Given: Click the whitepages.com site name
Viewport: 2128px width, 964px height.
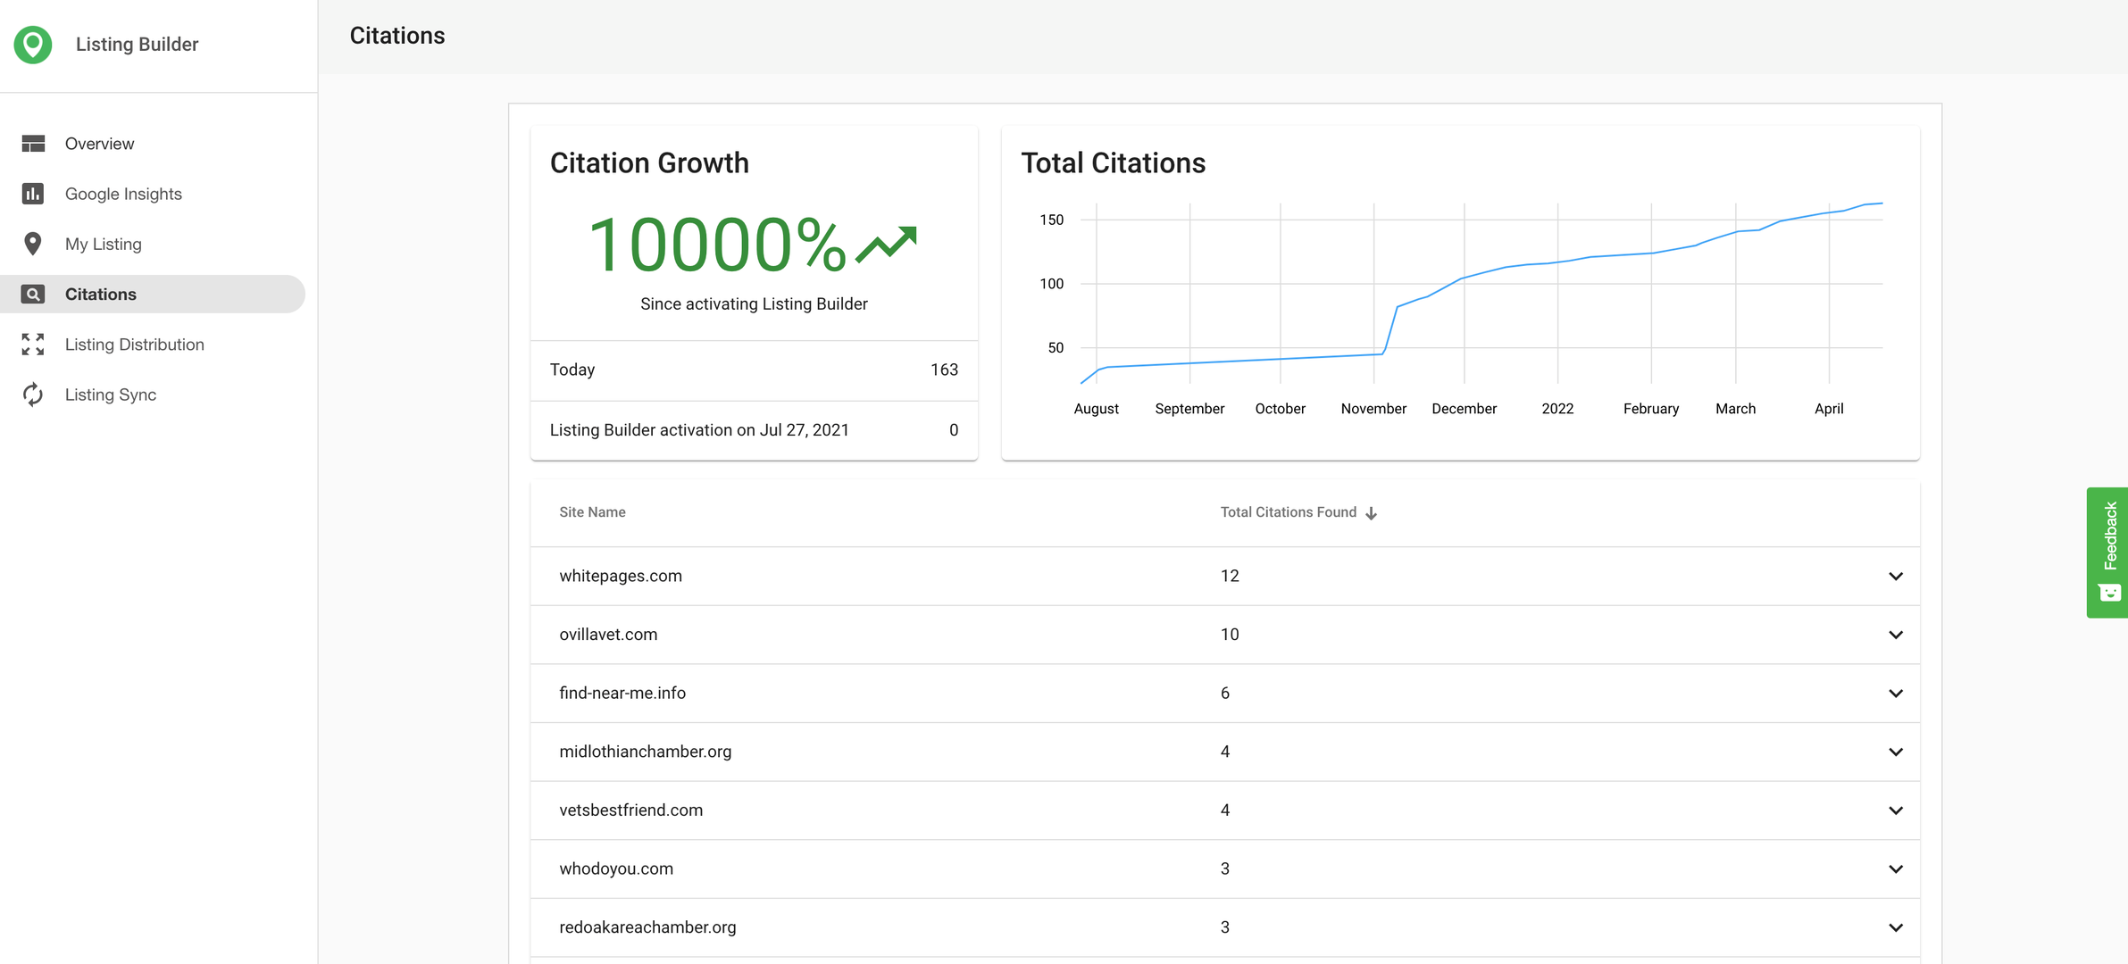Looking at the screenshot, I should [x=621, y=576].
